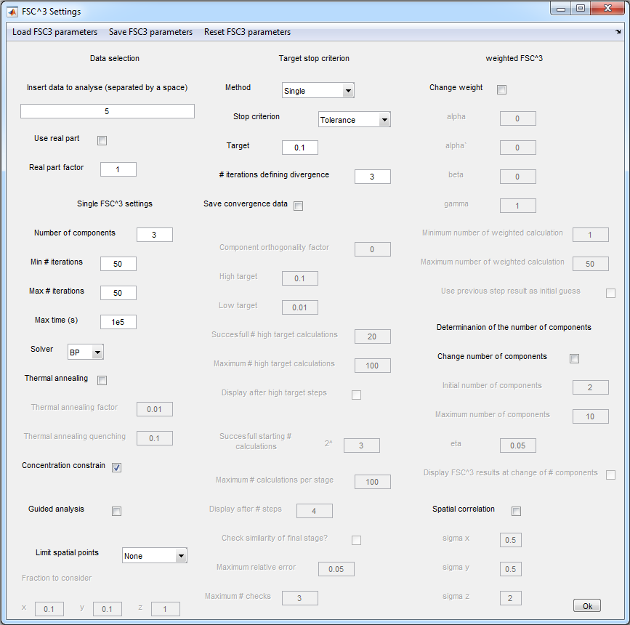Select the Real part factor field
The width and height of the screenshot is (630, 625).
tap(118, 169)
